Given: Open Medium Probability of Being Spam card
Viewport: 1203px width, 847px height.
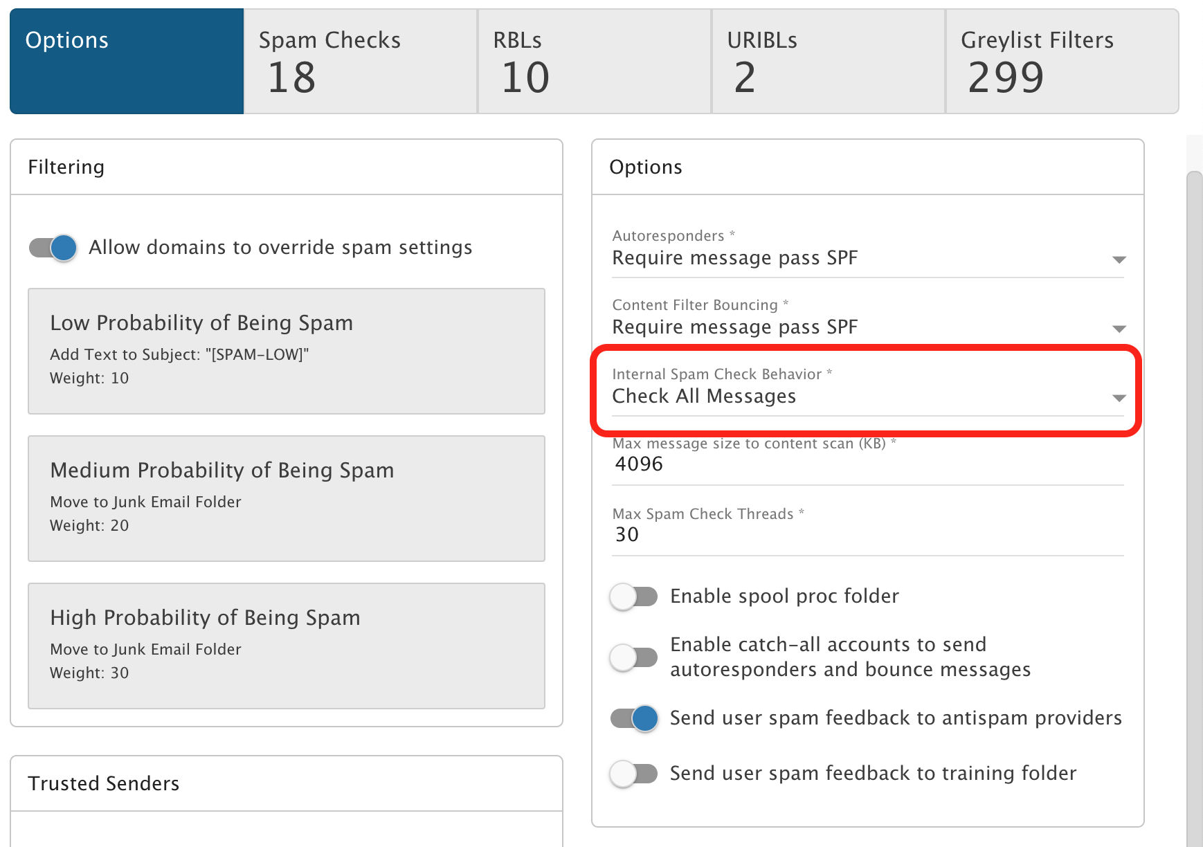Looking at the screenshot, I should pos(287,499).
